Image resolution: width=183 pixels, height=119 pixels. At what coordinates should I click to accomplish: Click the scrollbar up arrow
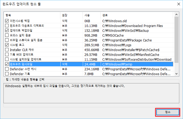point(177,14)
